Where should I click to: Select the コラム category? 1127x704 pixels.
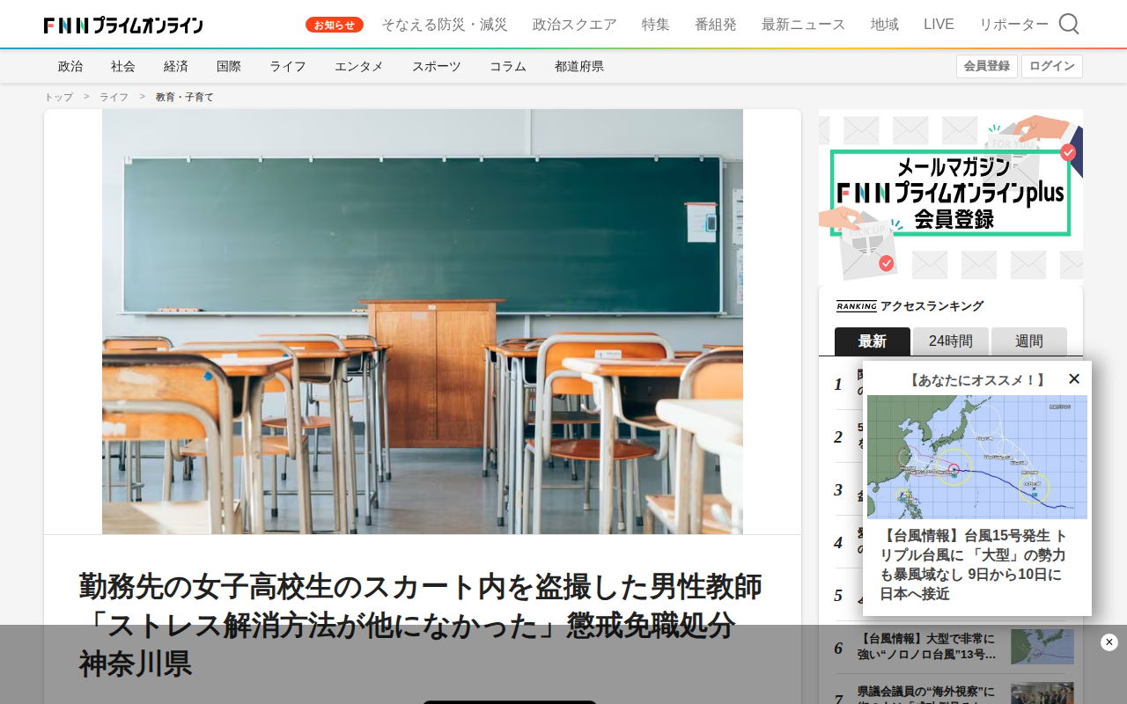coord(508,66)
